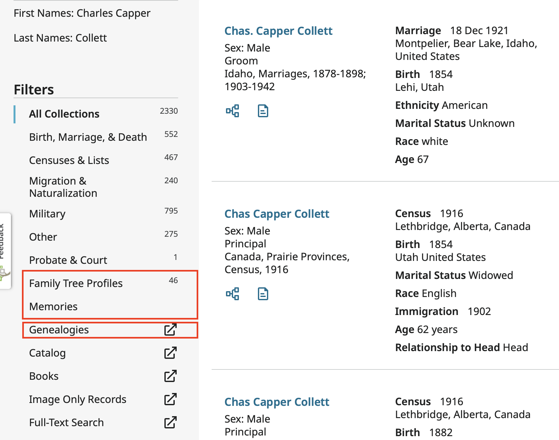Open document icon under the 1916 Census widowed record

[263, 294]
